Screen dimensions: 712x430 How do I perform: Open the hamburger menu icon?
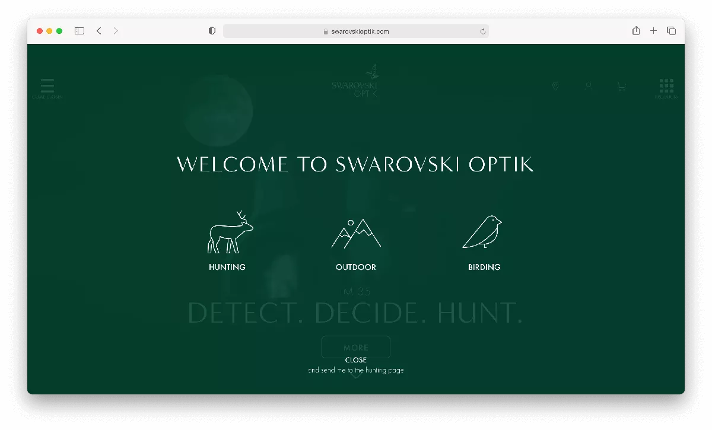pos(47,86)
